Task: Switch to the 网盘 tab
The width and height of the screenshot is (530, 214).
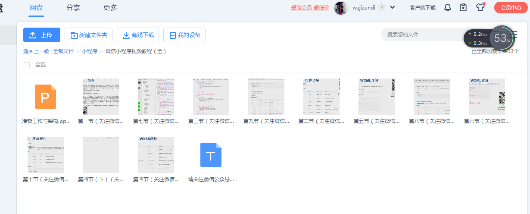Action: pos(36,8)
